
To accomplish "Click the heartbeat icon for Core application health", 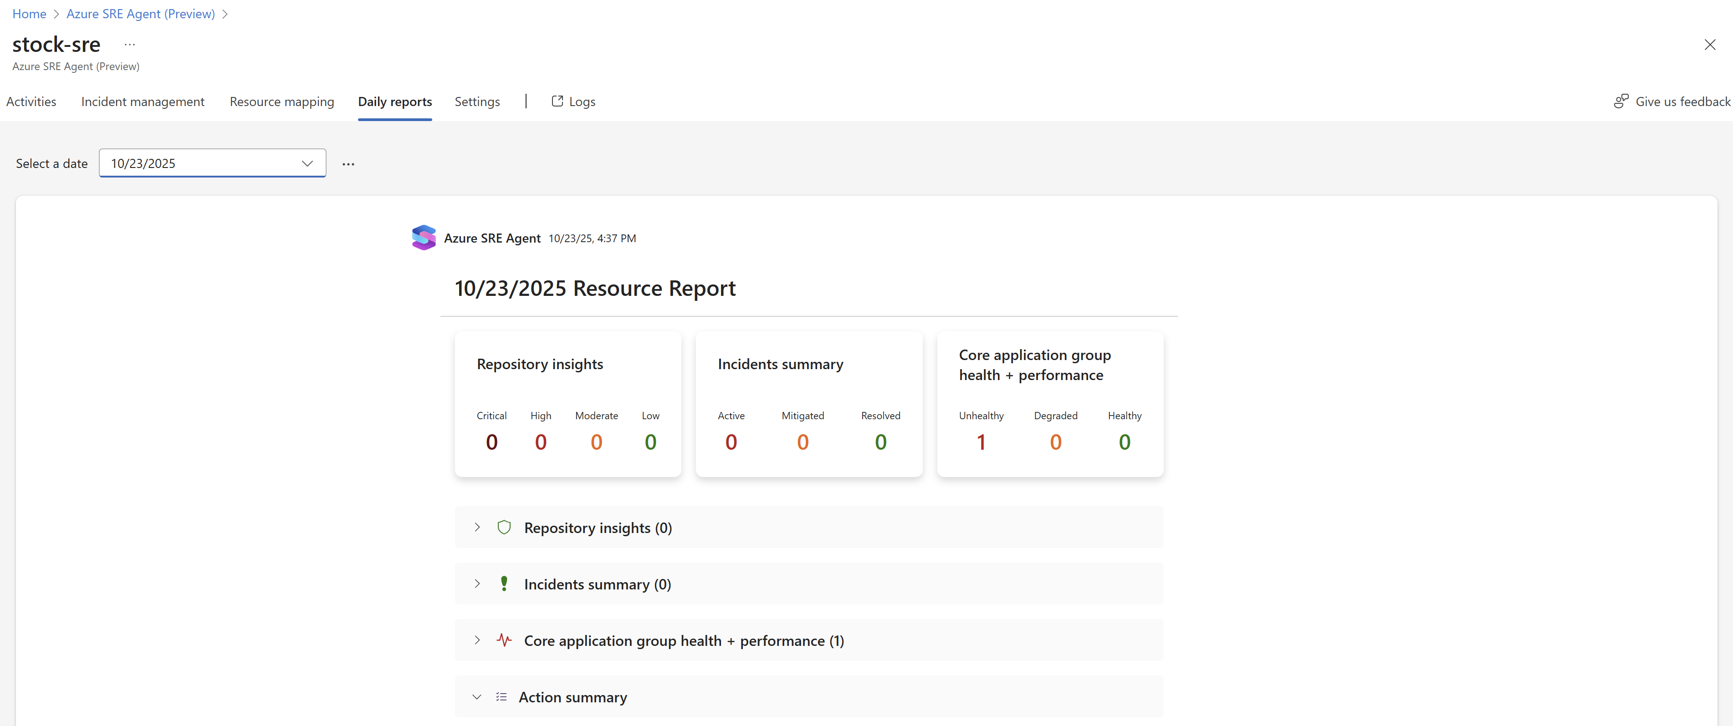I will click(x=504, y=640).
